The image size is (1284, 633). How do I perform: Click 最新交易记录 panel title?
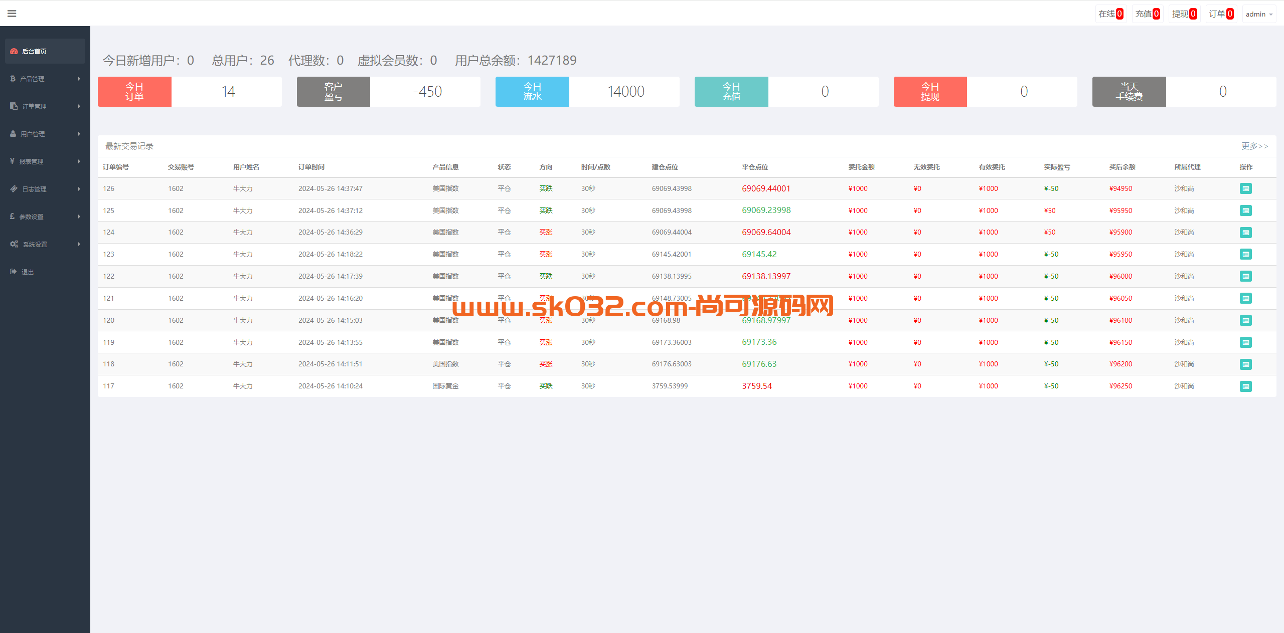[129, 146]
